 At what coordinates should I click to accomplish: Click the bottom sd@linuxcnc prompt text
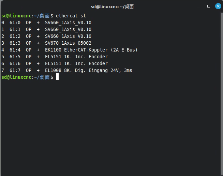coord(16,77)
